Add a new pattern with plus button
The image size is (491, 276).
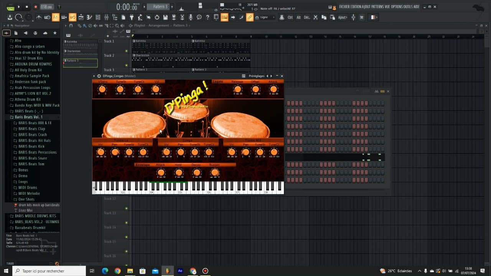(x=172, y=7)
